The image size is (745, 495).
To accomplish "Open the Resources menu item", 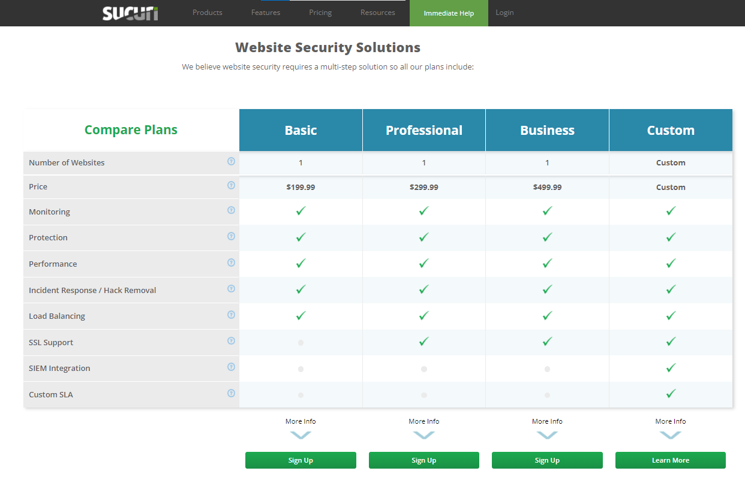I will [377, 13].
